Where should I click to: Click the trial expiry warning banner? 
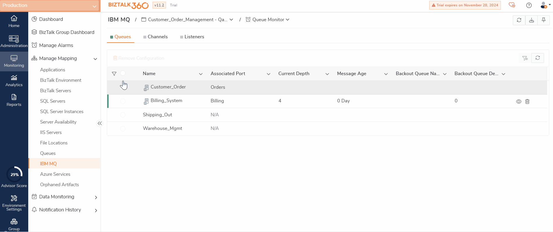coord(465,5)
